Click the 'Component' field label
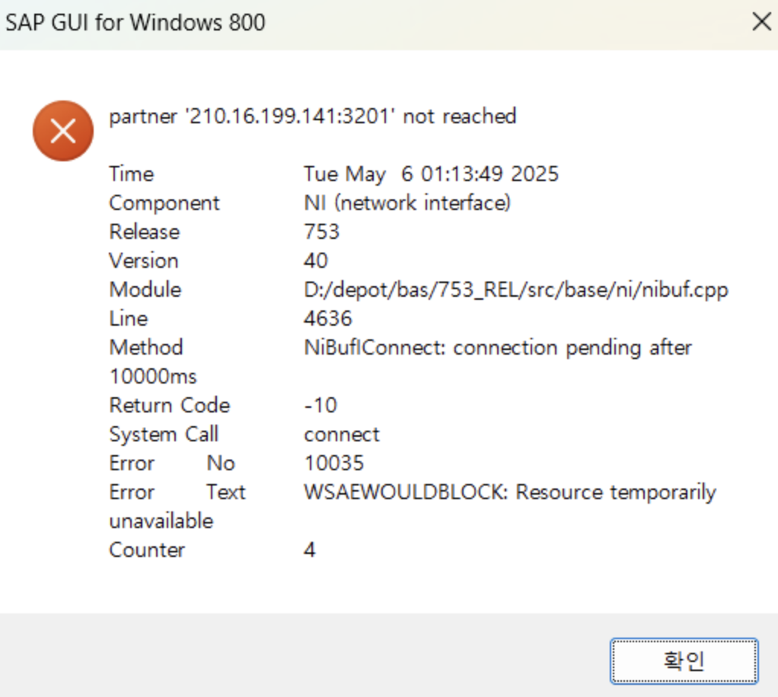The height and width of the screenshot is (697, 778). pos(164,203)
